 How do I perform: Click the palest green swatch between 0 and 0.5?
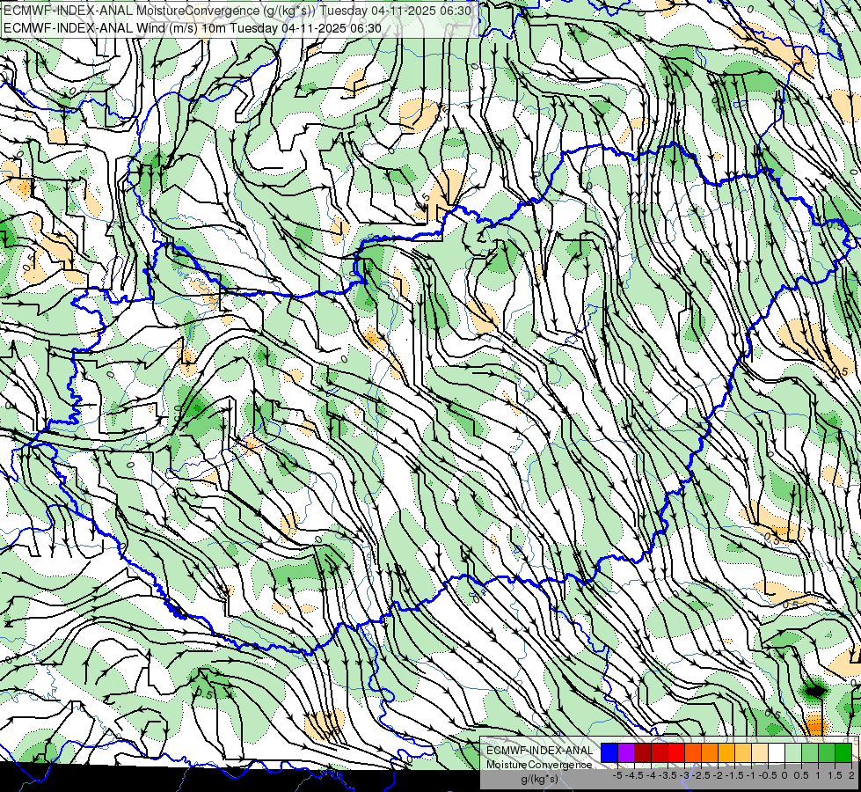tap(793, 752)
